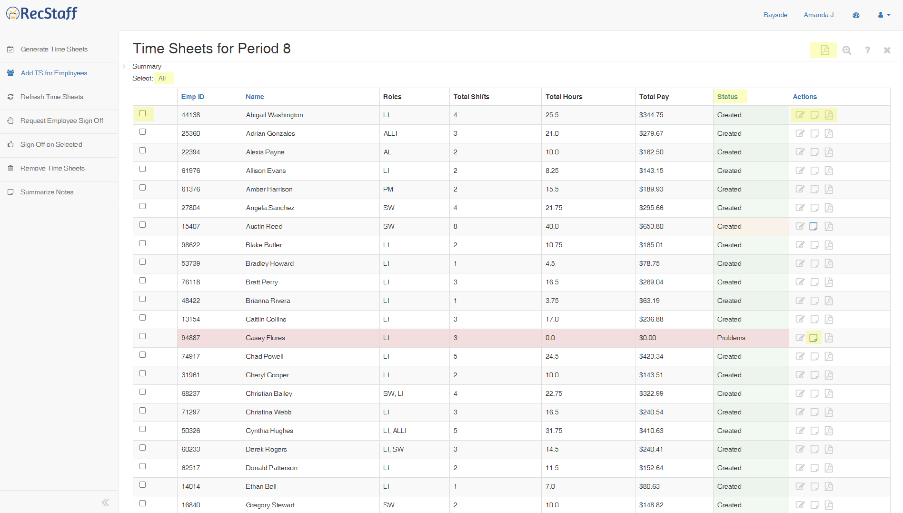Select Add TS for Employees
This screenshot has width=903, height=513.
click(54, 73)
